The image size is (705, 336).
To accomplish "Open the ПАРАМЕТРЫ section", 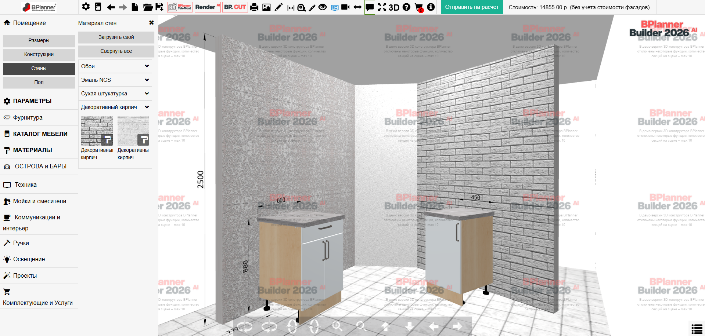I will tap(39, 101).
